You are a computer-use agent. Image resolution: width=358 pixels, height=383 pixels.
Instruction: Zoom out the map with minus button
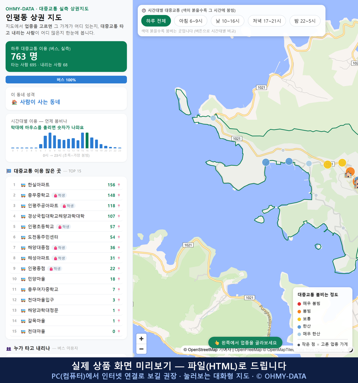tap(141, 349)
